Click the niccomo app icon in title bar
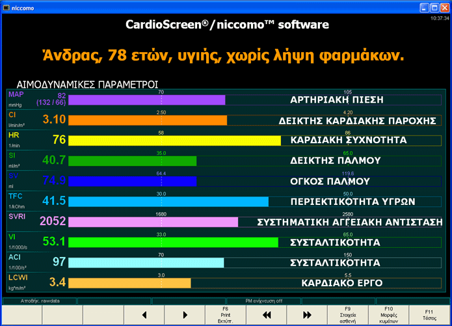Viewport: 452px width, 326px height. tap(6, 8)
